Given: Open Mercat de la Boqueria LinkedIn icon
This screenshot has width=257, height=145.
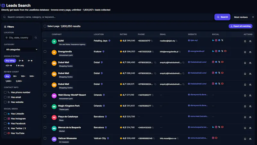Looking at the screenshot, I should [x=213, y=127].
